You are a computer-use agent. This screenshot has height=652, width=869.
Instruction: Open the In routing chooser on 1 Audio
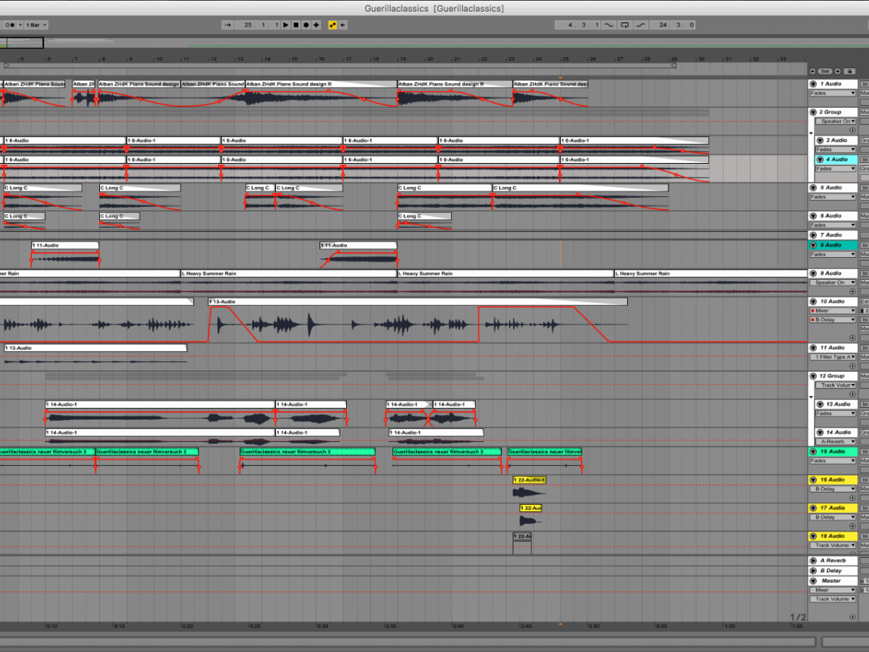coord(865,84)
